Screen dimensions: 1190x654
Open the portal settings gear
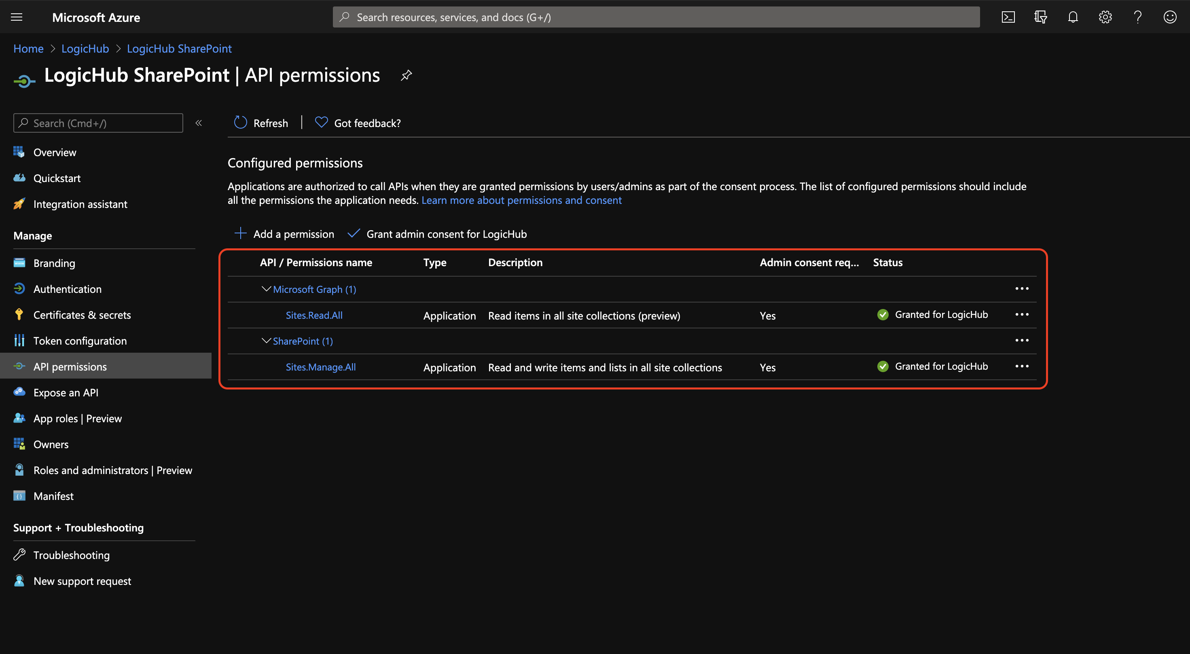pos(1105,17)
